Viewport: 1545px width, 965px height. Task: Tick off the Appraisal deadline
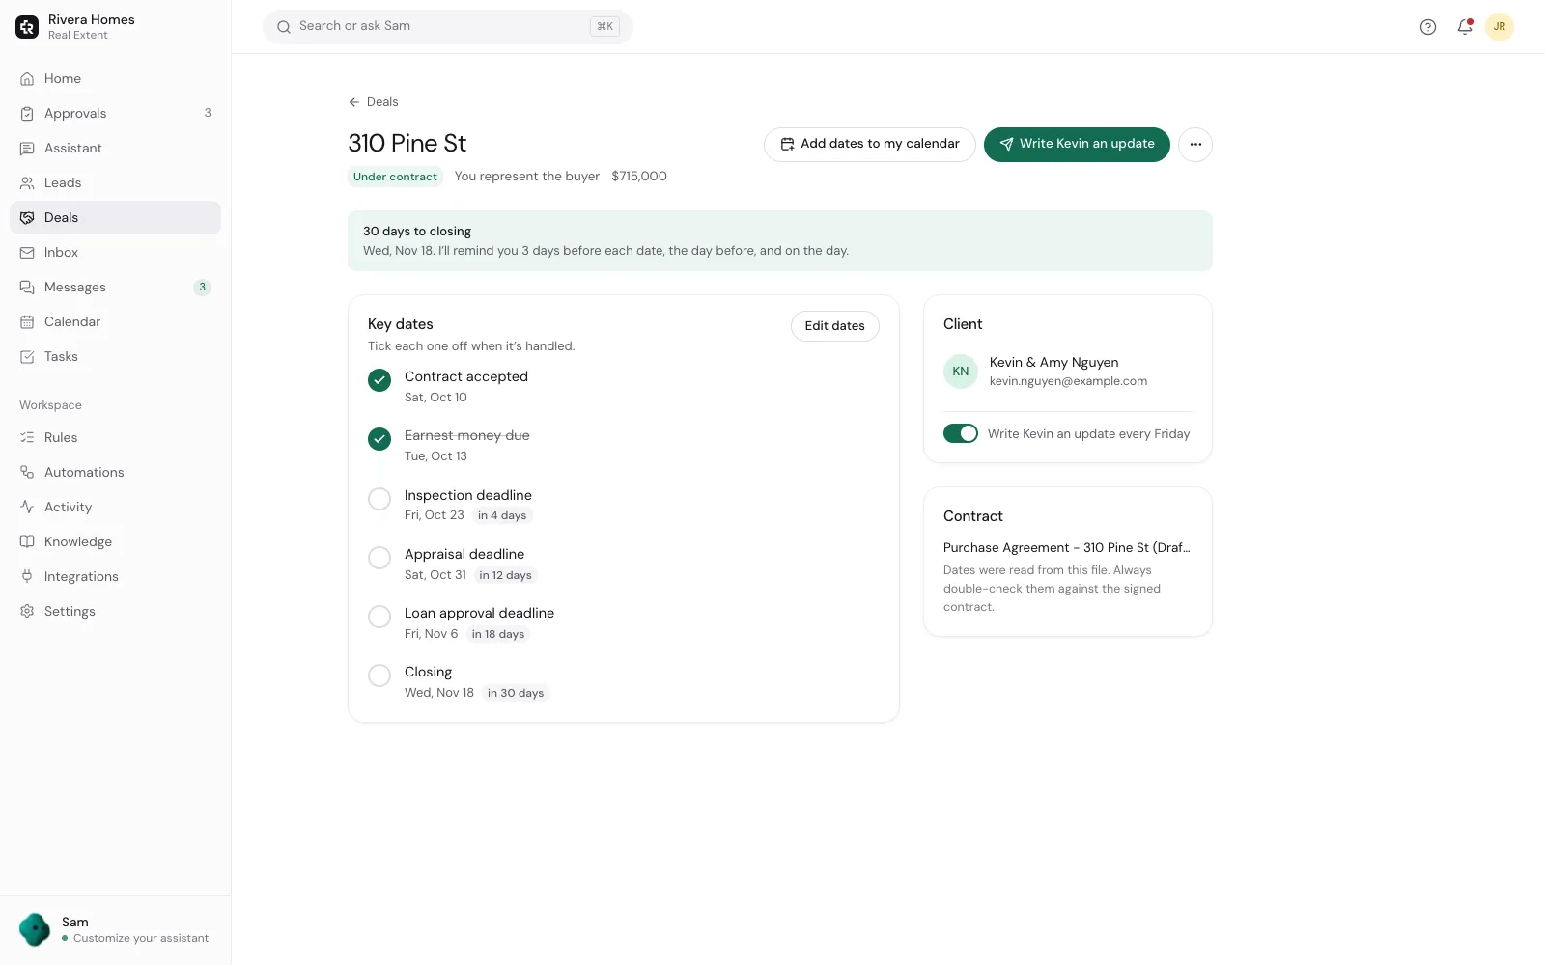pos(379,558)
